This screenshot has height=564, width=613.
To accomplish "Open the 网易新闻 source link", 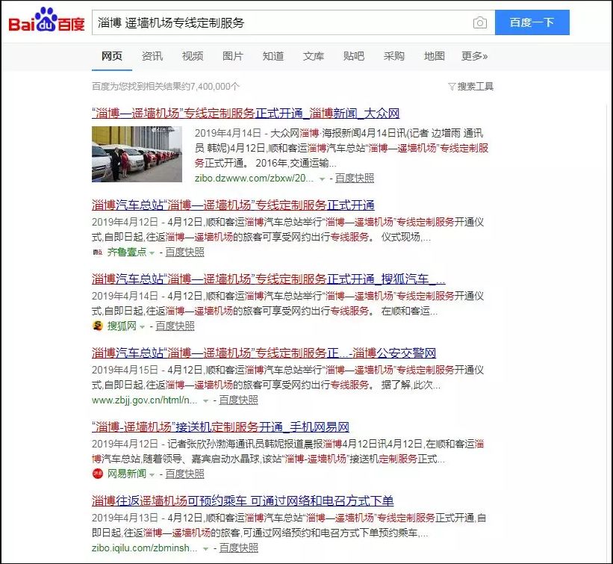I will pos(127,474).
